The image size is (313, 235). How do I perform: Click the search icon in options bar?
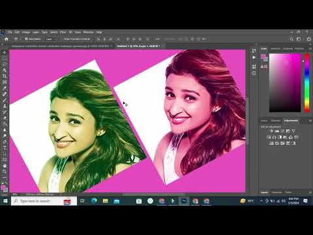[291, 39]
